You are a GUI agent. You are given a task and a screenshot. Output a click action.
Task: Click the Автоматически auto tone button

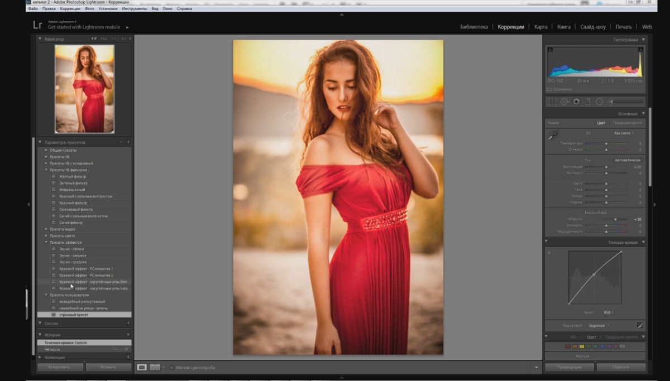point(628,160)
